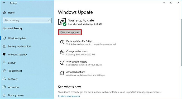Screen dimensions: 182x99
Task: Click the update status icon with green check
Action: [62, 22]
